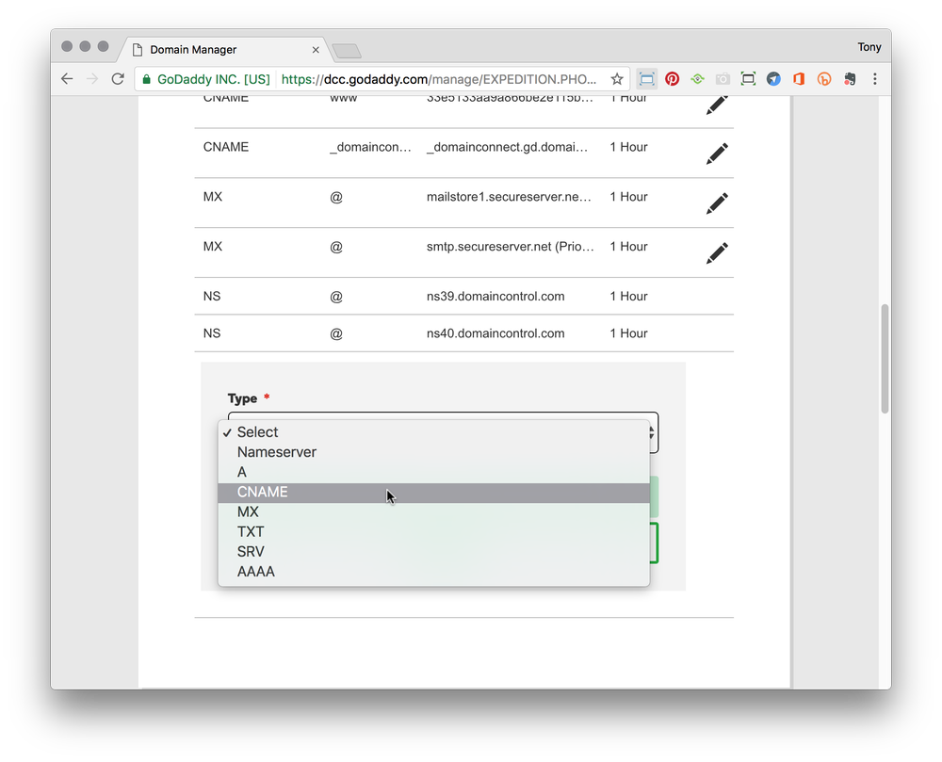
Task: Click the camera extension icon
Action: tap(723, 79)
